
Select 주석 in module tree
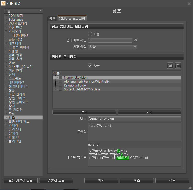click(12, 113)
